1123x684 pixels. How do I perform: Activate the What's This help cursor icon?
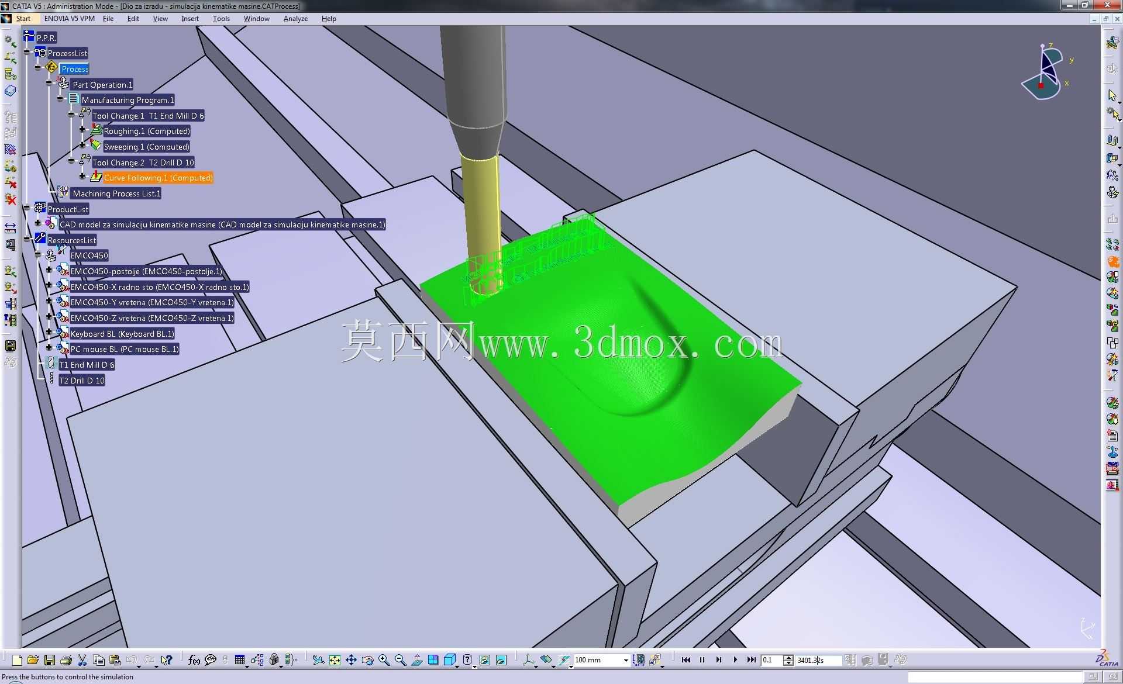coord(167,660)
